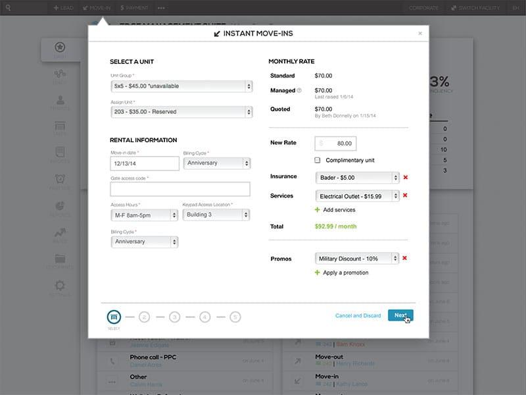This screenshot has width=526, height=395.
Task: Open the Unit Group dropdown
Action: click(181, 86)
